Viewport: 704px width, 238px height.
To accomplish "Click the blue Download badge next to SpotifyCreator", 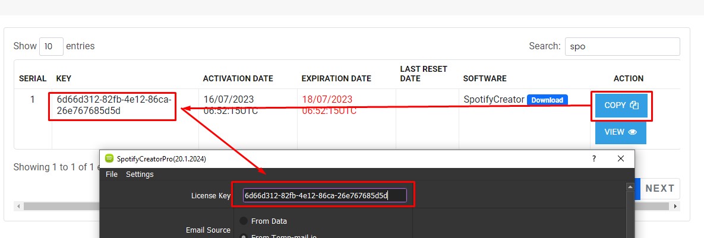I will tap(547, 100).
